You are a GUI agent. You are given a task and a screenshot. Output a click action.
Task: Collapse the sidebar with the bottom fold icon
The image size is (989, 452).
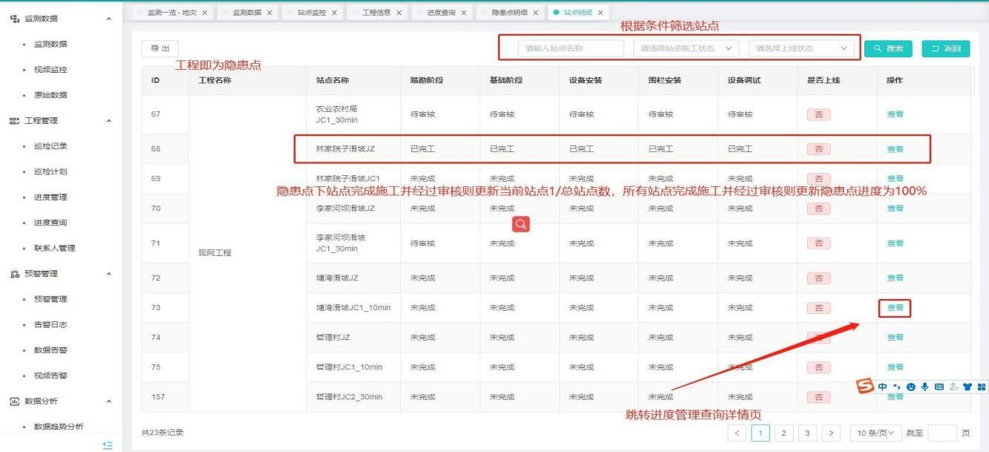point(108,445)
